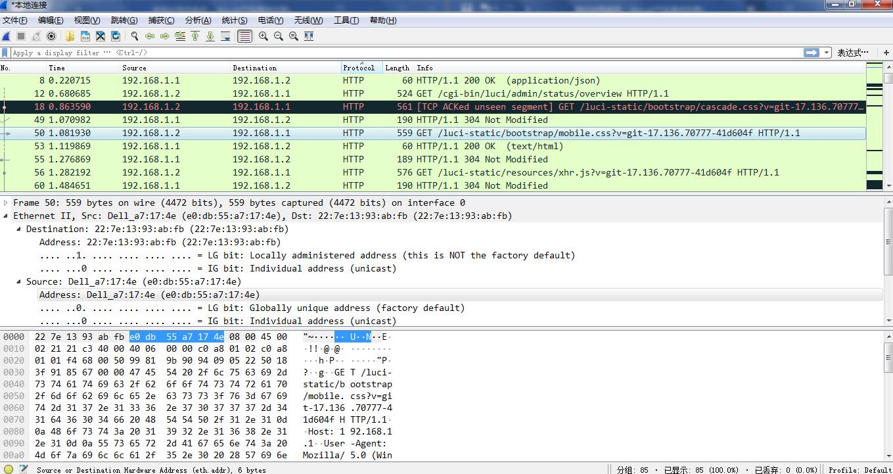Reload the capture file

116,36
